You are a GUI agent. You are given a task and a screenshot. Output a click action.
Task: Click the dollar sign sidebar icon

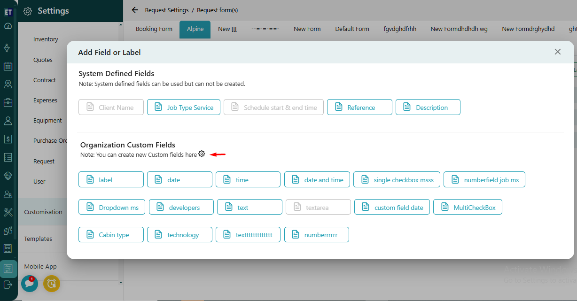(8, 139)
